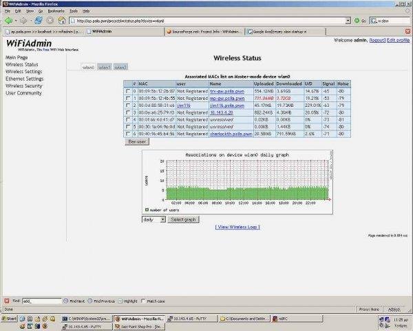Viewport: 413px width, 331px height.
Task: Toggle the Highlight option in the Find bar
Action: 128,301
